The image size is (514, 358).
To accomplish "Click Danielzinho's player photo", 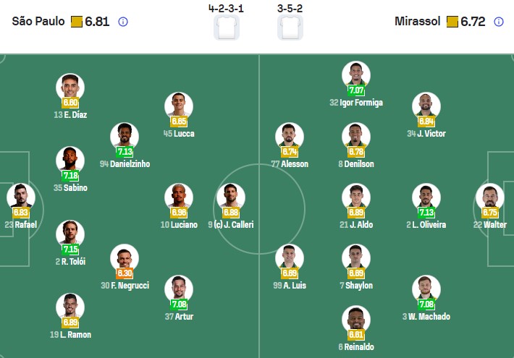I will tap(125, 136).
